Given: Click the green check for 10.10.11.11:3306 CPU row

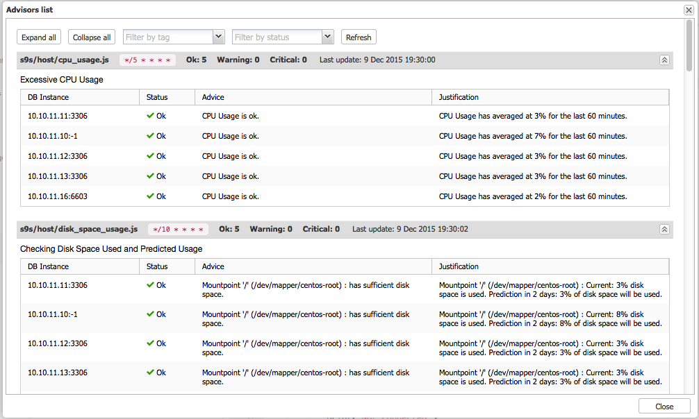Looking at the screenshot, I should pyautogui.click(x=150, y=116).
